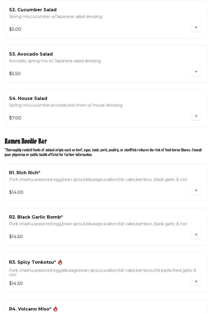The image size is (212, 313).
Task: Open R4. Volcano Miso* item
Action: pyautogui.click(x=30, y=309)
